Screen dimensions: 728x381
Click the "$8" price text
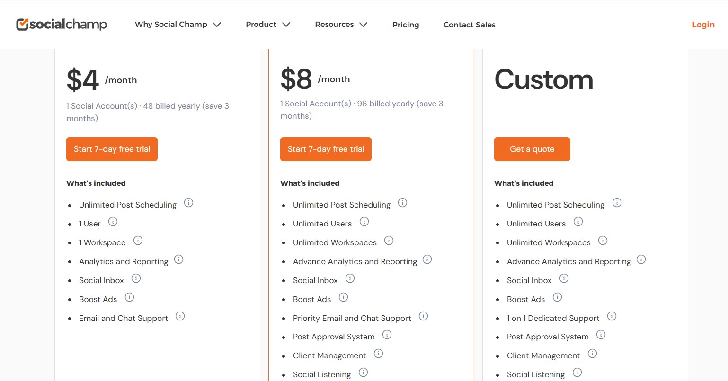coord(296,79)
